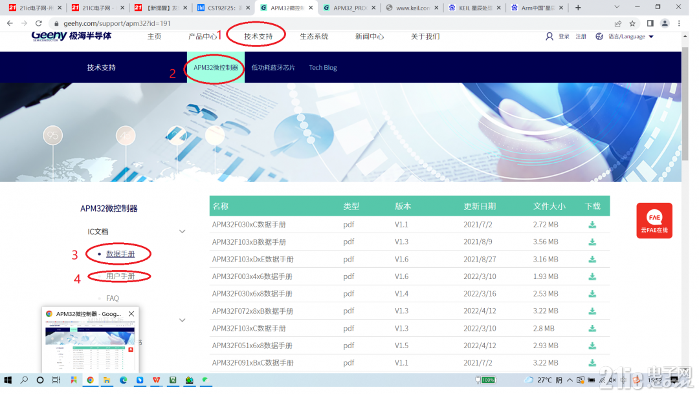Open the 生态系统 navigation menu
The width and height of the screenshot is (699, 394).
[314, 36]
